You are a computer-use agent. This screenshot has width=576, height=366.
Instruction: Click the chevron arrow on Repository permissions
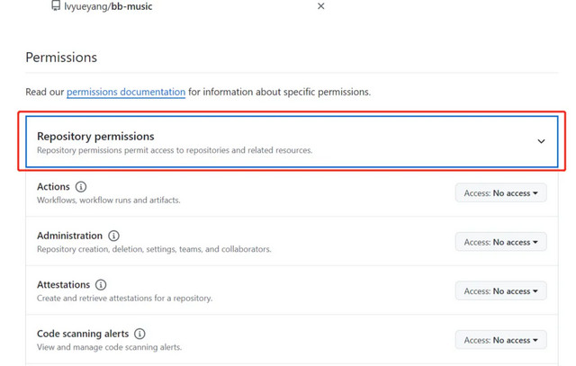(x=541, y=141)
